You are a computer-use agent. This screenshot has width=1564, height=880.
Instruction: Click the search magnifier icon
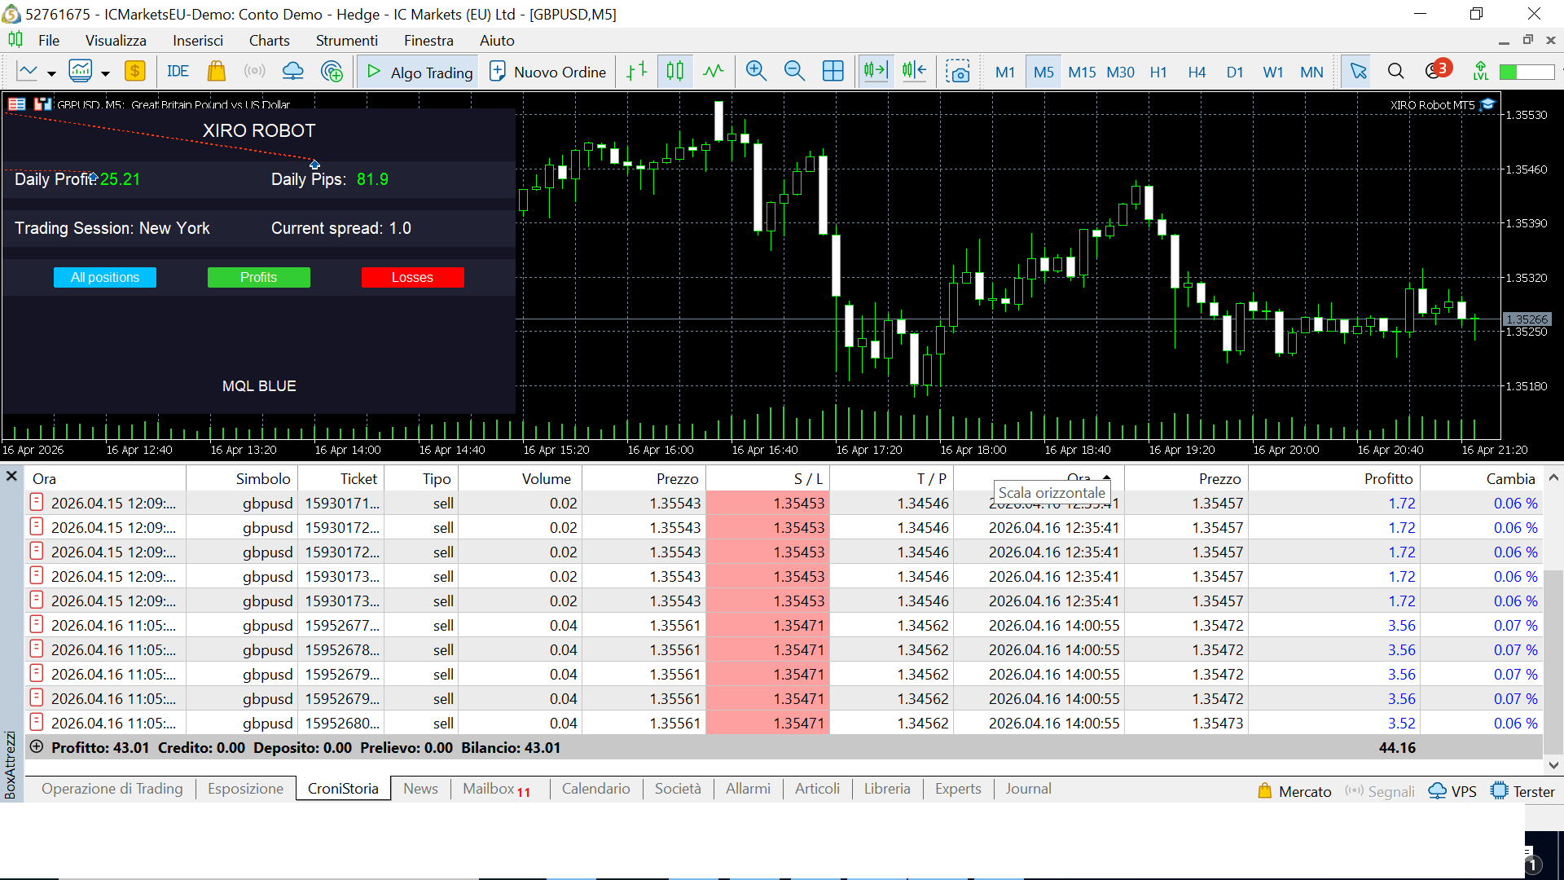pyautogui.click(x=1395, y=72)
